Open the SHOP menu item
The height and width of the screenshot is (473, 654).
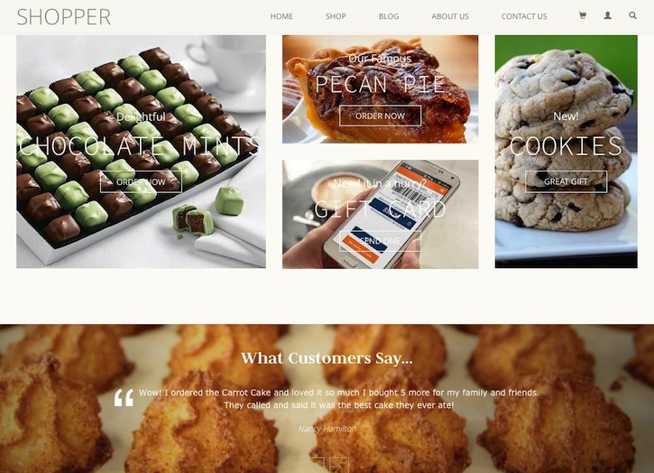(x=336, y=16)
